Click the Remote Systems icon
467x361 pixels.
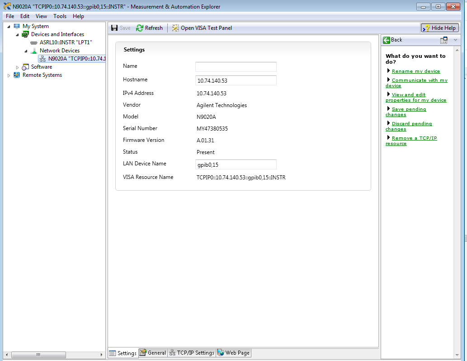pyautogui.click(x=17, y=75)
